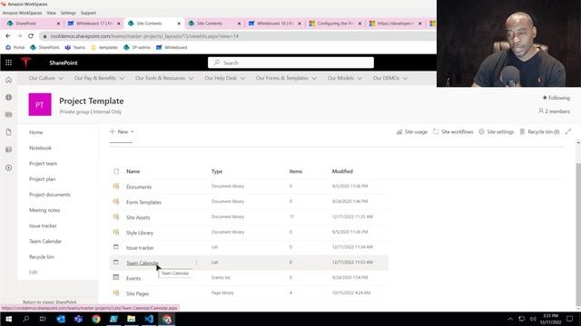Switch to Configuring the browser tab
This screenshot has width=581, height=326.
point(335,24)
